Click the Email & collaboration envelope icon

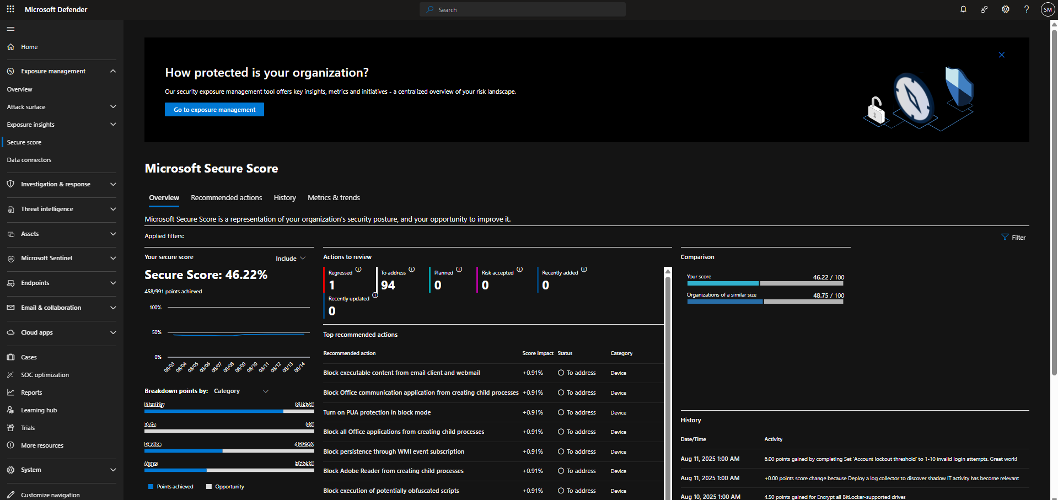tap(10, 308)
